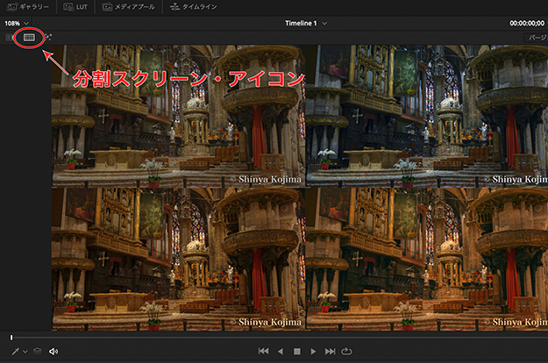Image resolution: width=548 pixels, height=363 pixels.
Task: Expand the picker tool options chevron
Action: (25, 352)
